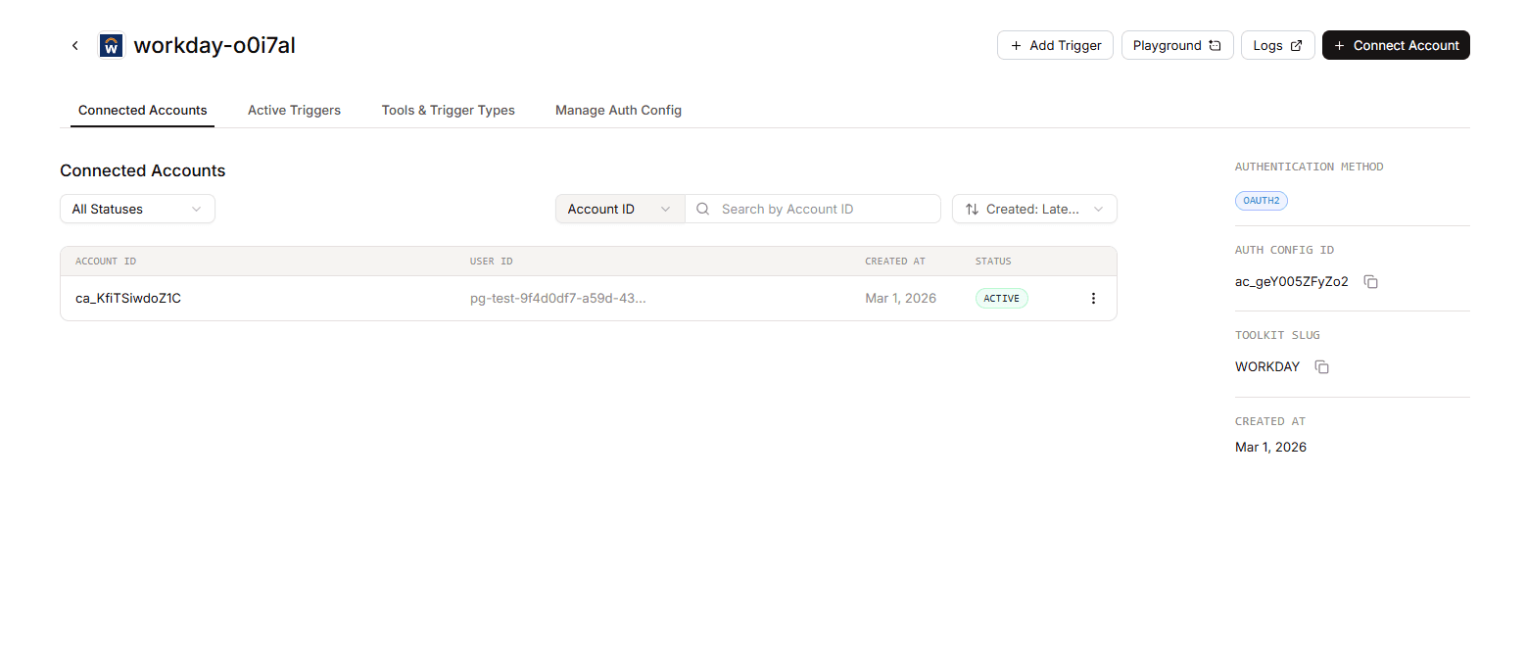Click the Workday logo icon

click(x=112, y=45)
